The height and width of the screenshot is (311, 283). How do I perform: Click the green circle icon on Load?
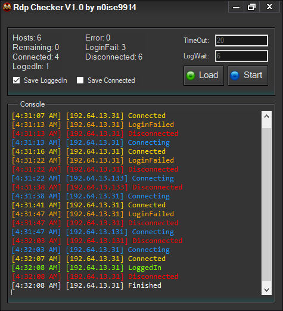[191, 76]
